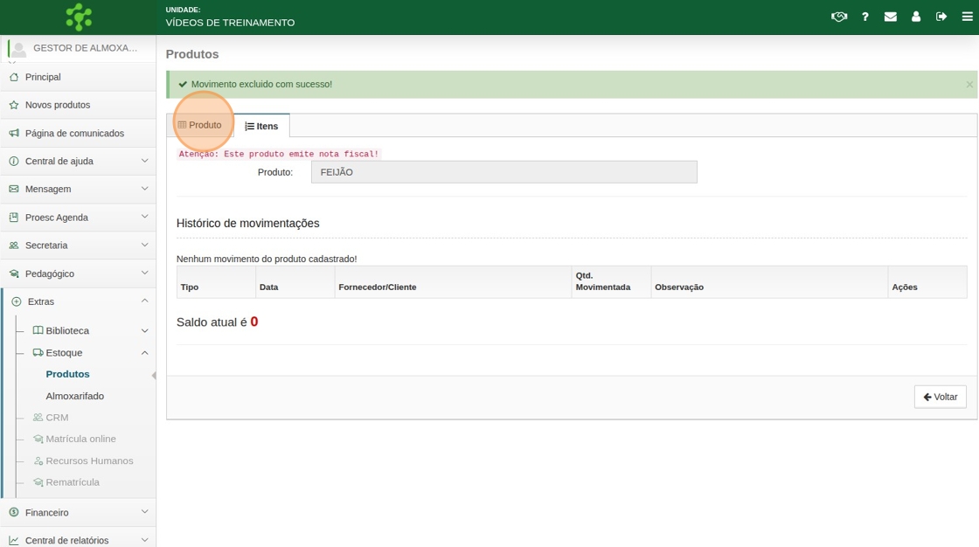Open the envelope messages icon in header
This screenshot has width=979, height=547.
click(891, 17)
